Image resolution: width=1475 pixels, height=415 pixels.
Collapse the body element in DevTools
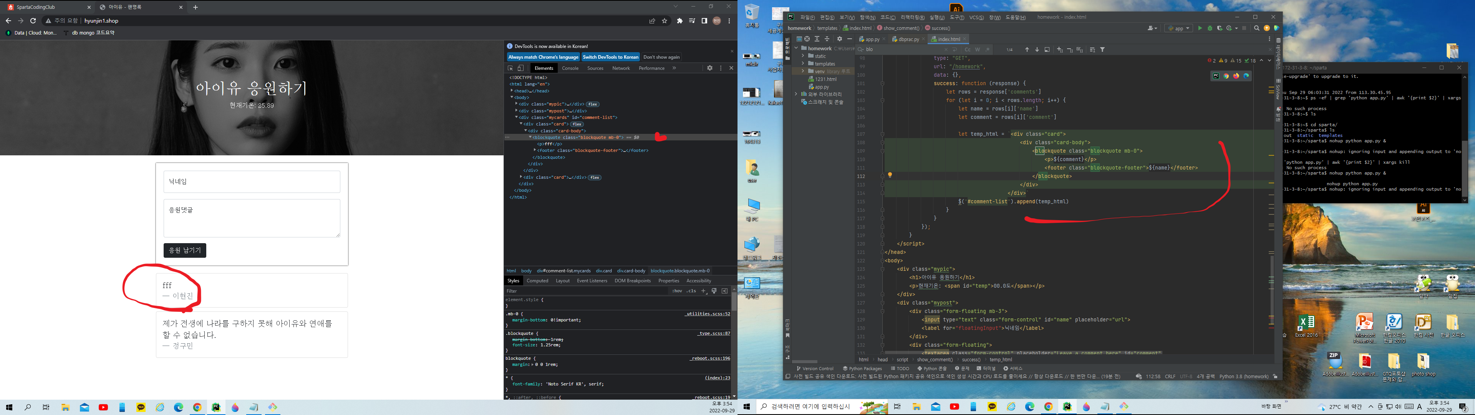[x=511, y=97]
